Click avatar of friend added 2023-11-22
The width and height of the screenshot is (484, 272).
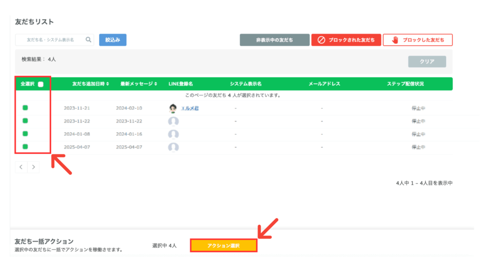[x=173, y=121]
